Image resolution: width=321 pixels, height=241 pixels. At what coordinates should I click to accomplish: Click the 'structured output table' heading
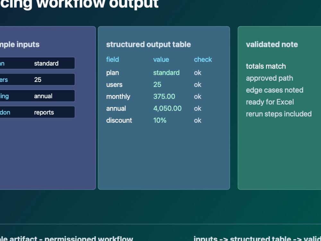pos(148,44)
